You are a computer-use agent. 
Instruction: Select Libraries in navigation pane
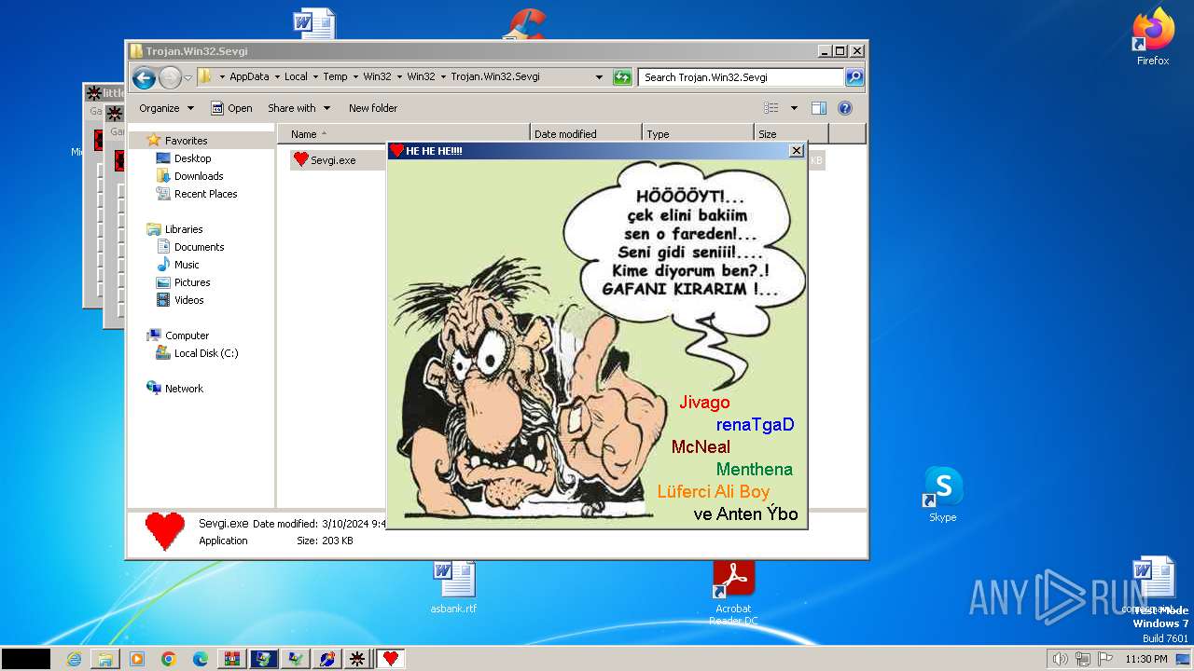[184, 229]
